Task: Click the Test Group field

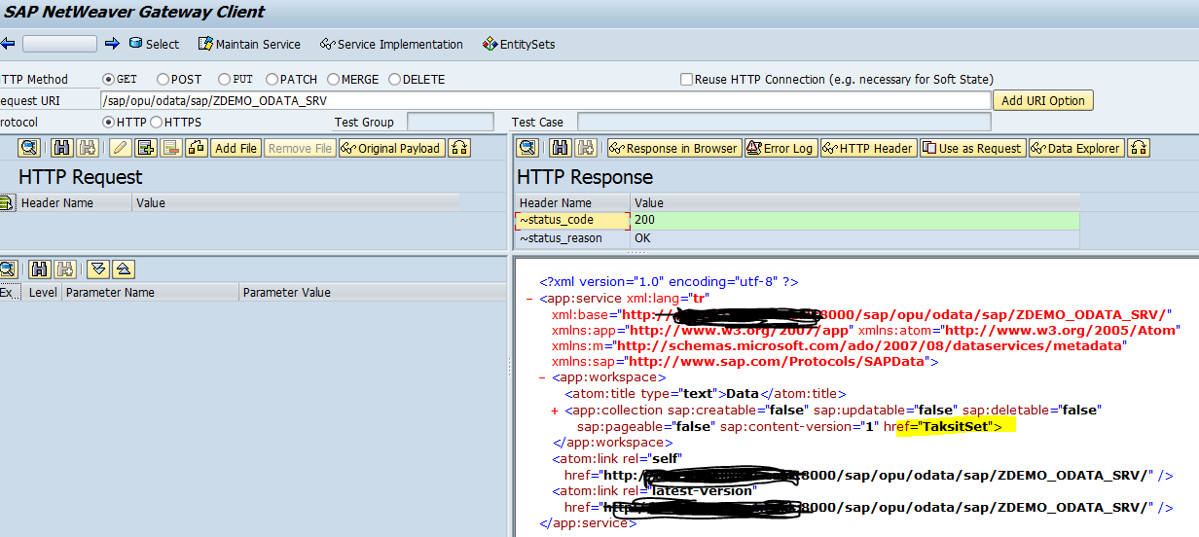Action: pyautogui.click(x=451, y=122)
